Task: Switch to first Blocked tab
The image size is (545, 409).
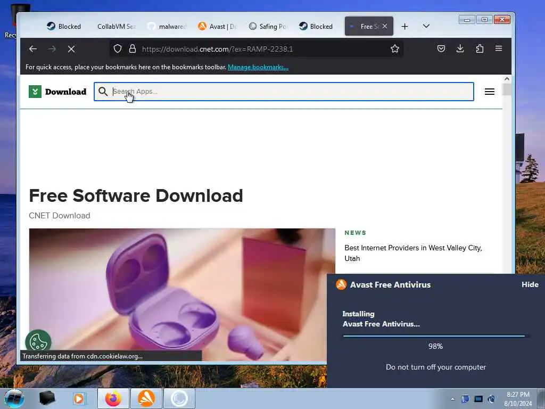Action: [64, 27]
